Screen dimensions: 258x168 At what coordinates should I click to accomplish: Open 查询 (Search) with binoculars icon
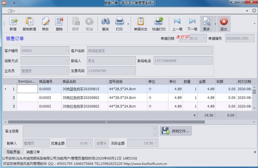105,24
